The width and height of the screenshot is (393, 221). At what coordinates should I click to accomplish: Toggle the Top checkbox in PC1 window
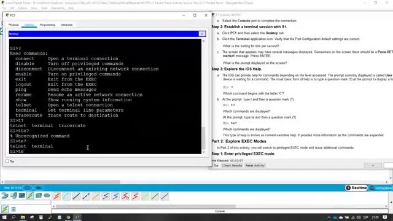pyautogui.click(x=7, y=161)
